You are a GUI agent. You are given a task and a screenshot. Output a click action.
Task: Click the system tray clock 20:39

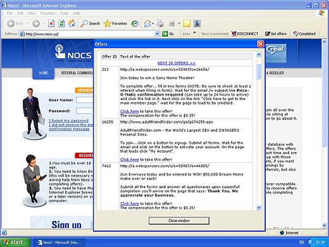[320, 243]
